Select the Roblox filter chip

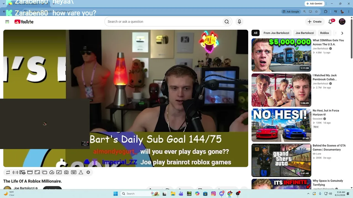pyautogui.click(x=325, y=33)
